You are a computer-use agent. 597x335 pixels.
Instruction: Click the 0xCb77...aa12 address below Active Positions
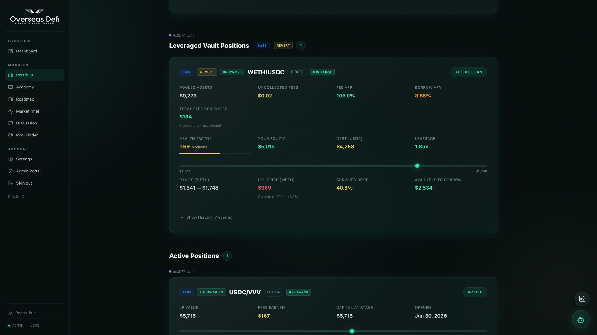click(183, 272)
